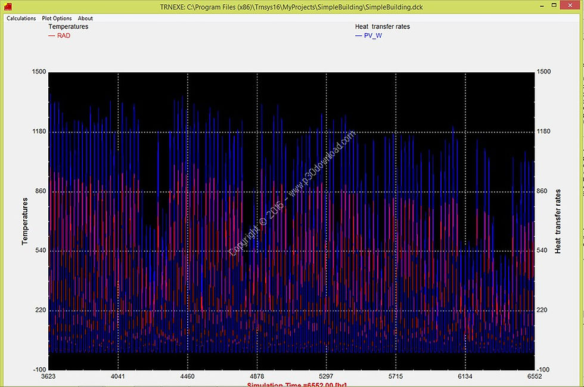
Task: Click time axis value 4460
Action: pyautogui.click(x=187, y=376)
